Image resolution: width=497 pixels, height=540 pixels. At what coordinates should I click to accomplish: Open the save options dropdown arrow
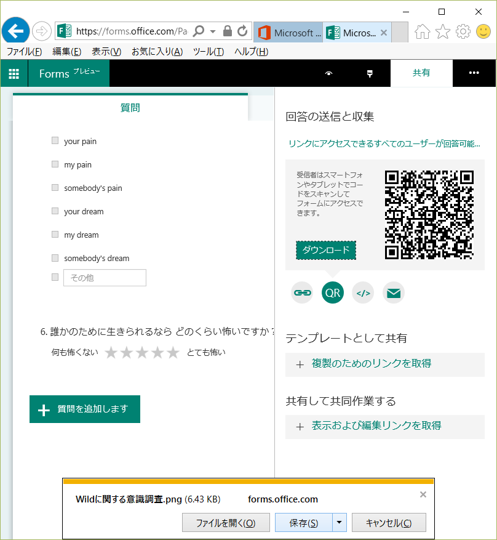tap(340, 523)
